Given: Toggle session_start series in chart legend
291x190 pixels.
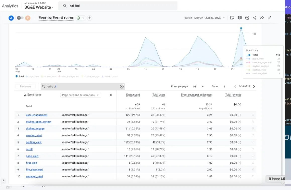Looking at the screenshot, I should pos(110,76).
